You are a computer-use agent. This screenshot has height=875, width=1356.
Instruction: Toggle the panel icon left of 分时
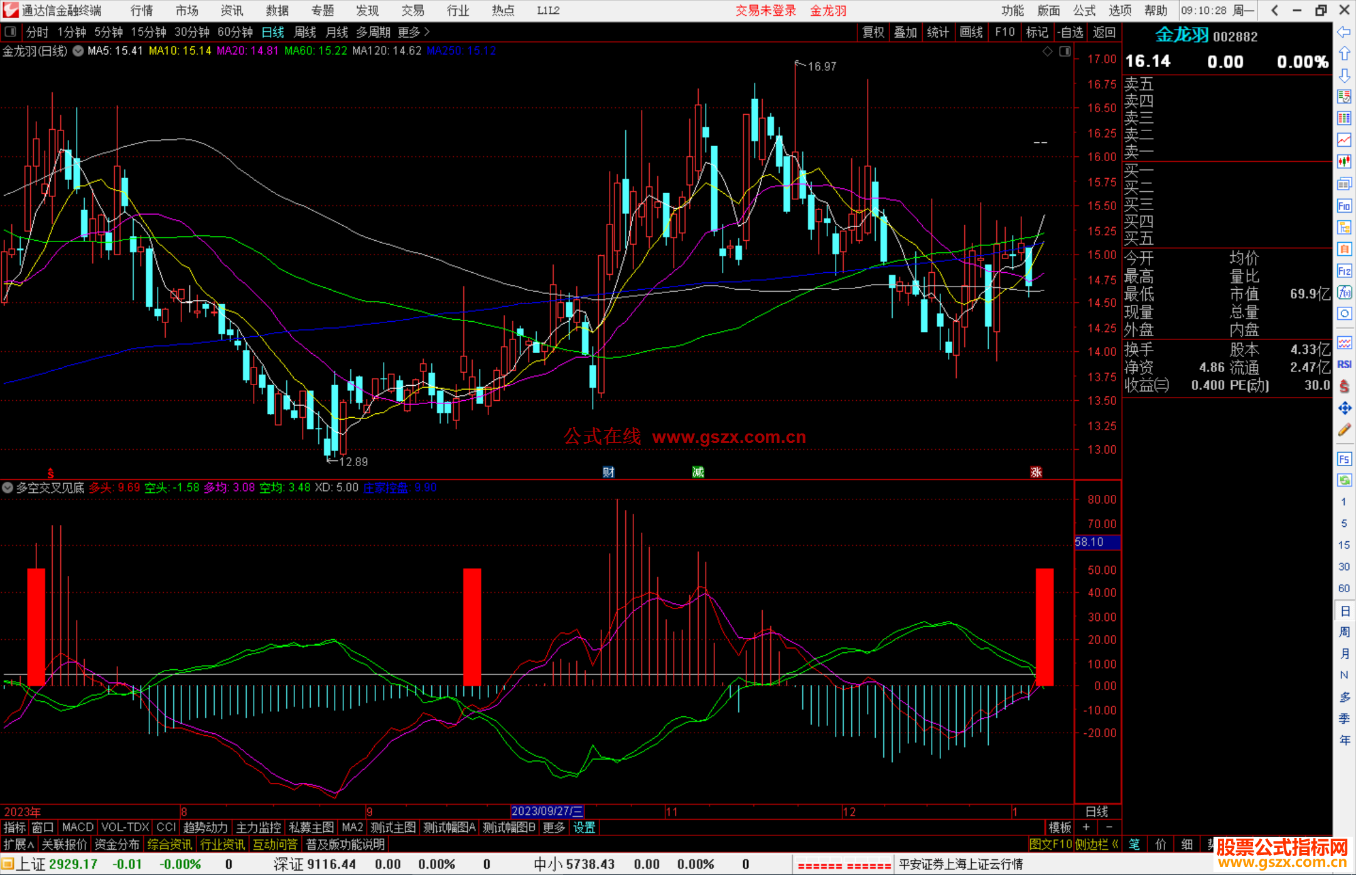click(11, 32)
